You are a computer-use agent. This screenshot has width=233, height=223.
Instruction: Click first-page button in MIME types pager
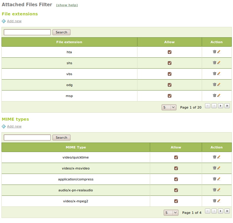pos(207,211)
